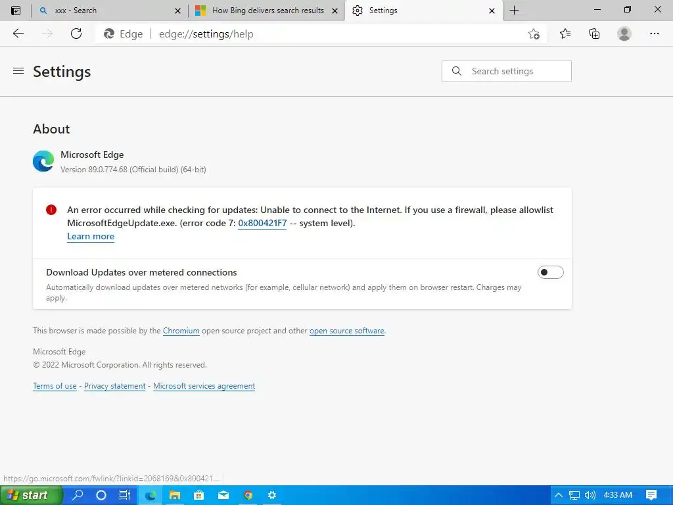Viewport: 673px width, 505px height.
Task: Open a new tab with plus button
Action: coord(514,11)
